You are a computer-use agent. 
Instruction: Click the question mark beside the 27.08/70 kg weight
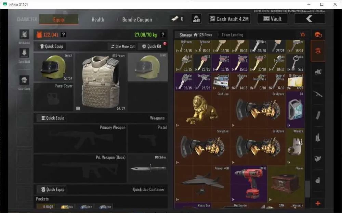[163, 35]
